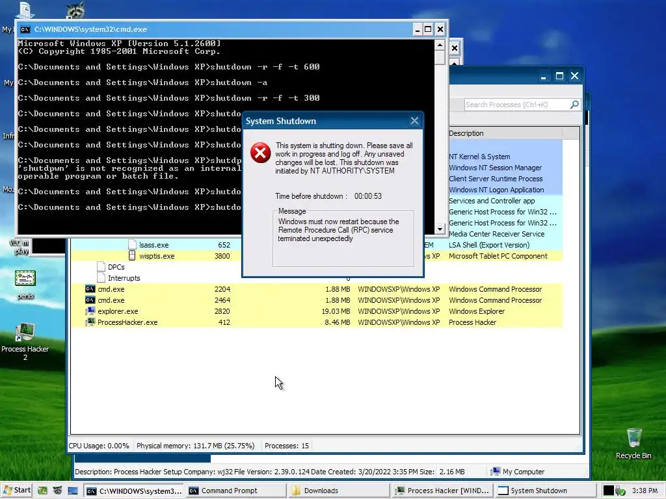Click 'Windows NT Logon Application' description
The image size is (666, 499).
[496, 190]
